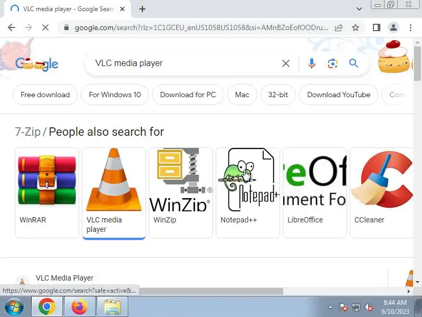Open Windows Explorer from the taskbar
Screen dimensions: 422x317
pyautogui.click(x=112, y=307)
